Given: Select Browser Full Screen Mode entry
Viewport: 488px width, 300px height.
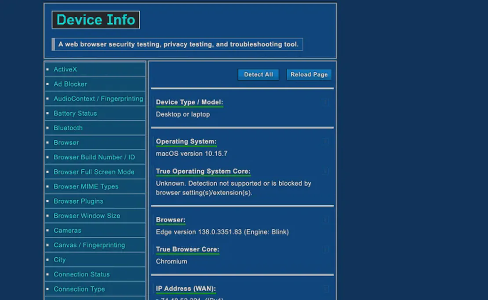Looking at the screenshot, I should click(94, 172).
